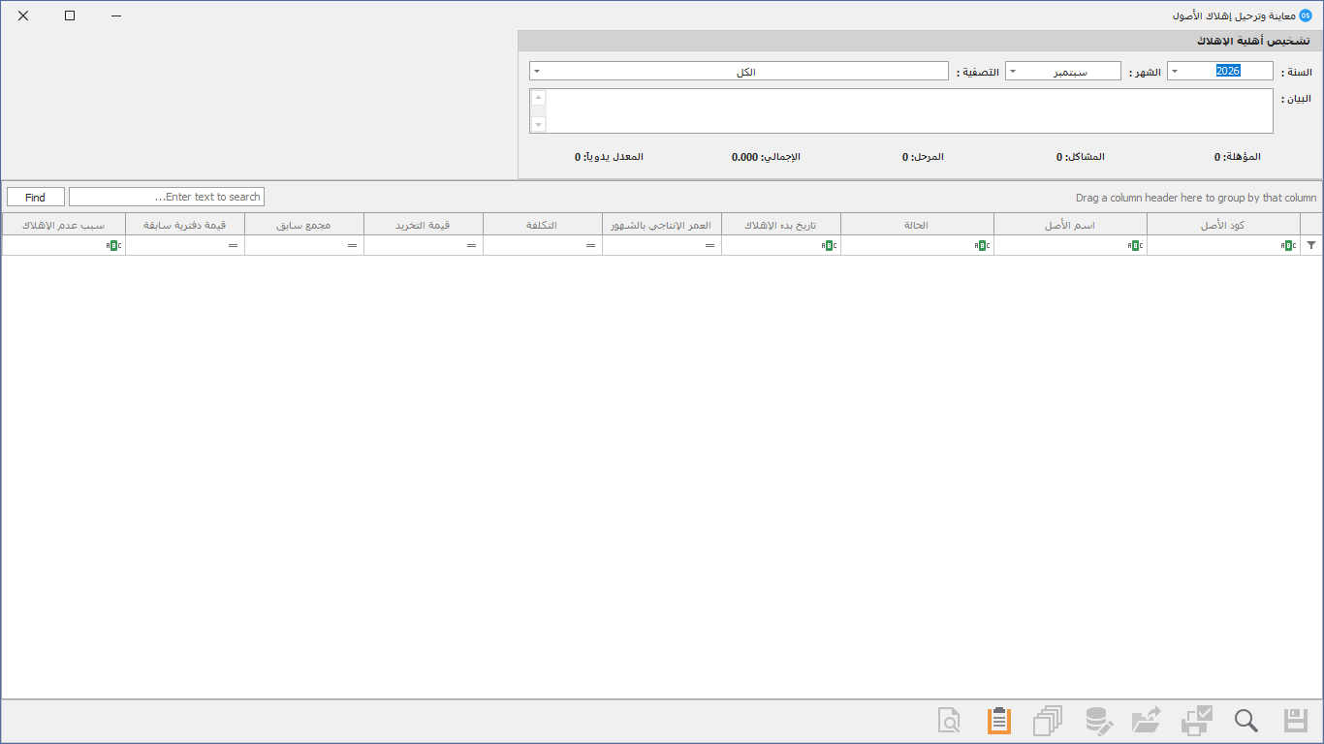Sort by الحالة column header
Screen dimensions: 1324x744
pos(918,225)
